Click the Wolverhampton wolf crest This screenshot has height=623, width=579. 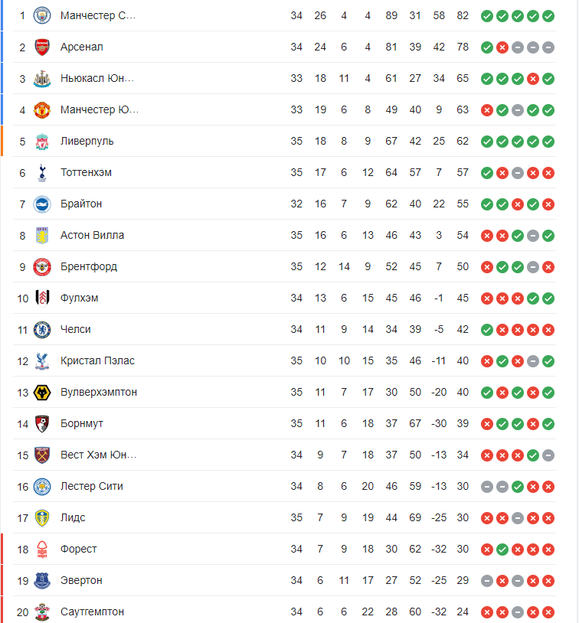coord(42,393)
